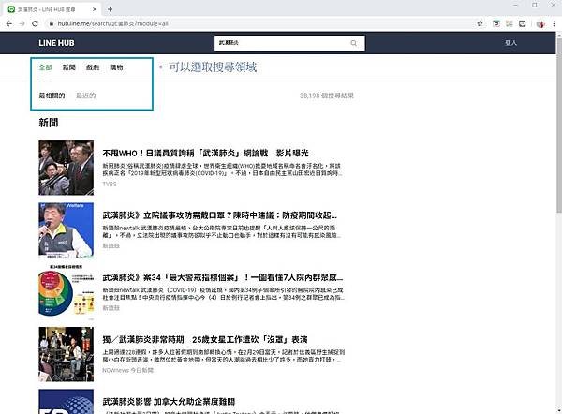Click the 38,198 個搜尋結果 count text
The image size is (562, 414).
click(x=327, y=96)
